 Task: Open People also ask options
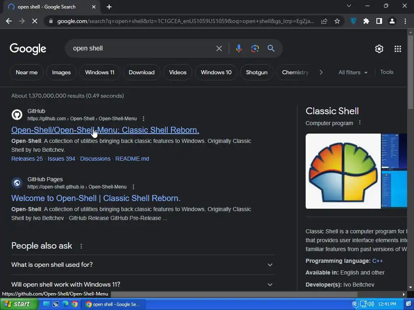[x=81, y=246]
